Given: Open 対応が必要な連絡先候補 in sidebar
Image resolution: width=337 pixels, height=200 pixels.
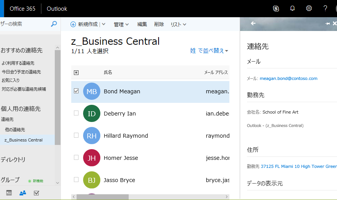Looking at the screenshot, I should click(x=24, y=89).
